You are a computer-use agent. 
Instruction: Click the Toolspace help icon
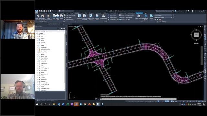click(x=64, y=29)
